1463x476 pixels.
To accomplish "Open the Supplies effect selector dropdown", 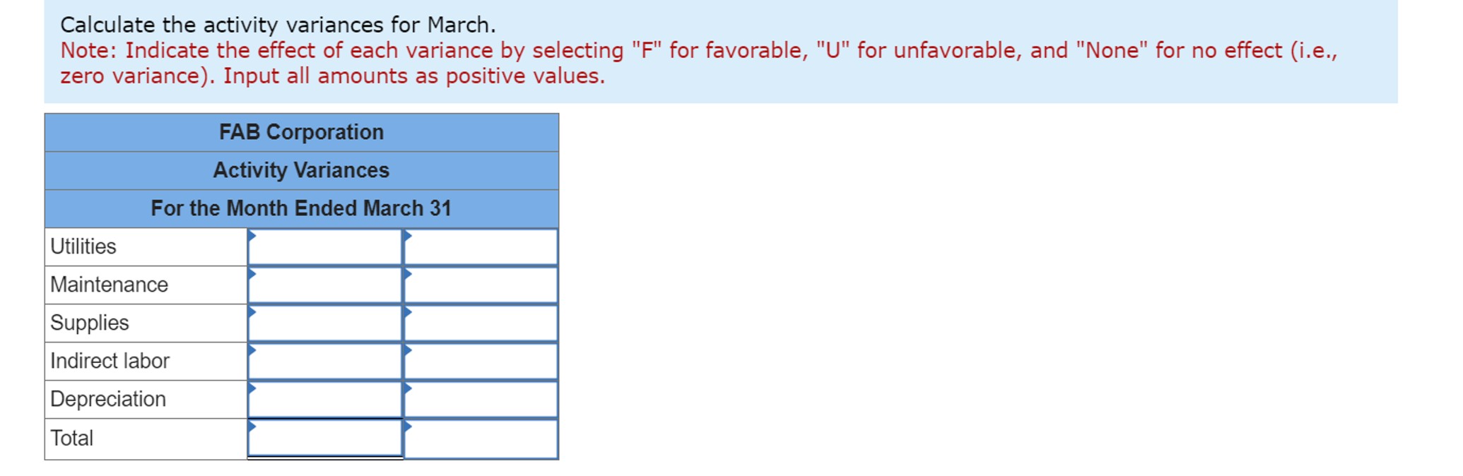I will (x=481, y=323).
